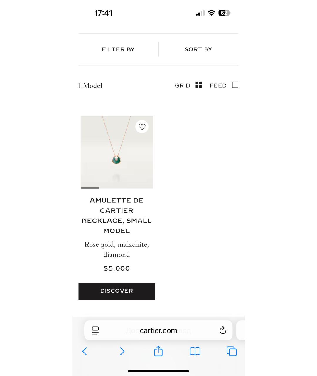Tap the cartier.com address field
This screenshot has height=376, width=317.
click(x=158, y=330)
